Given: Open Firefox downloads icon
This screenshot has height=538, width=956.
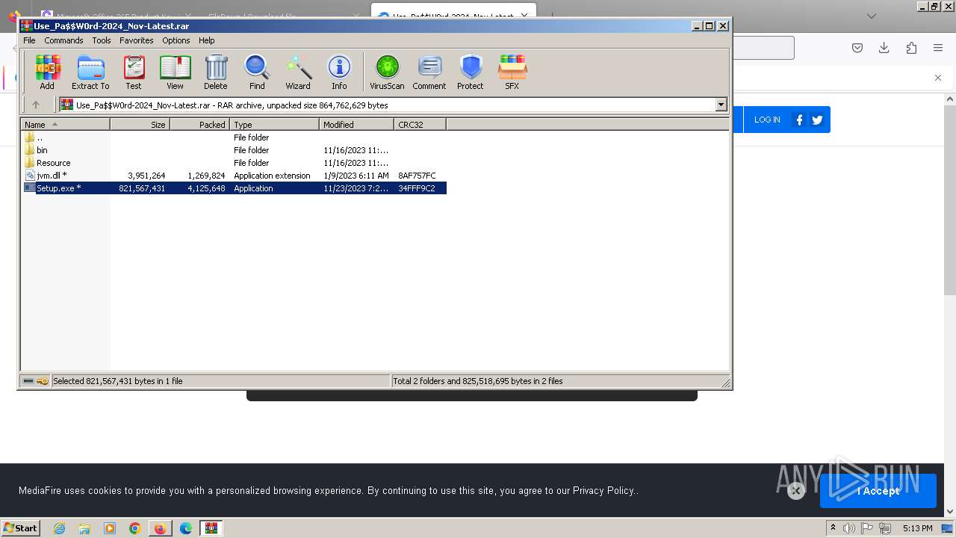Looking at the screenshot, I should click(x=884, y=48).
